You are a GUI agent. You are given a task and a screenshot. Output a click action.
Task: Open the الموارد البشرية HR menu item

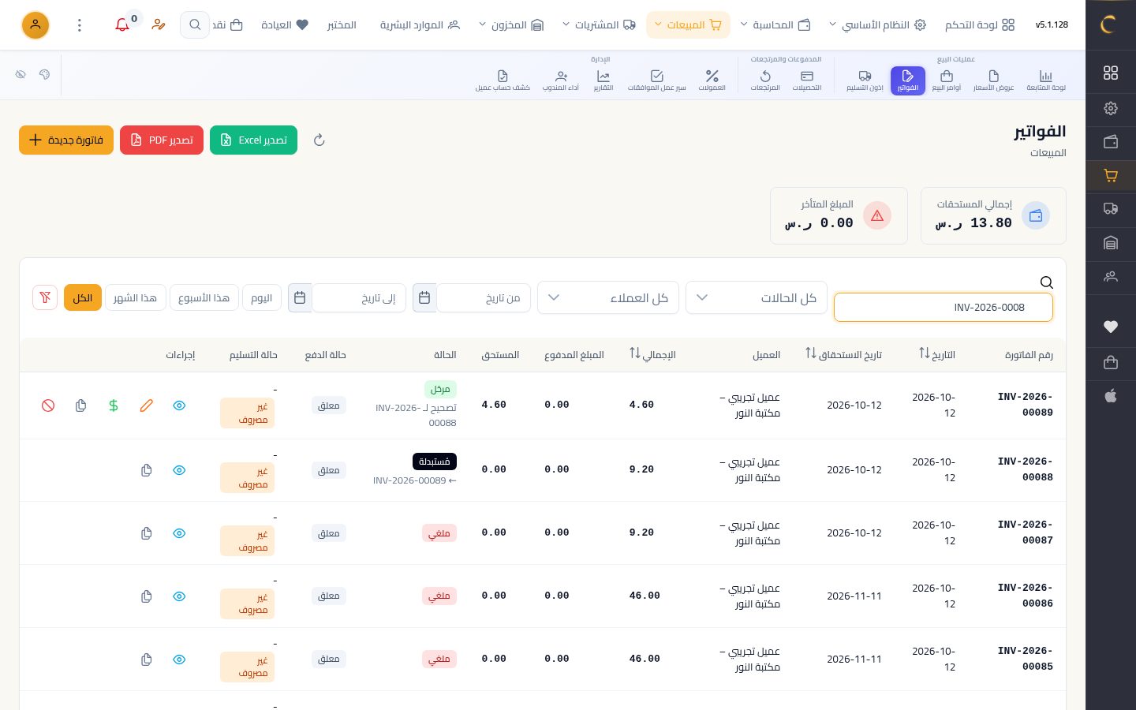[x=420, y=25]
